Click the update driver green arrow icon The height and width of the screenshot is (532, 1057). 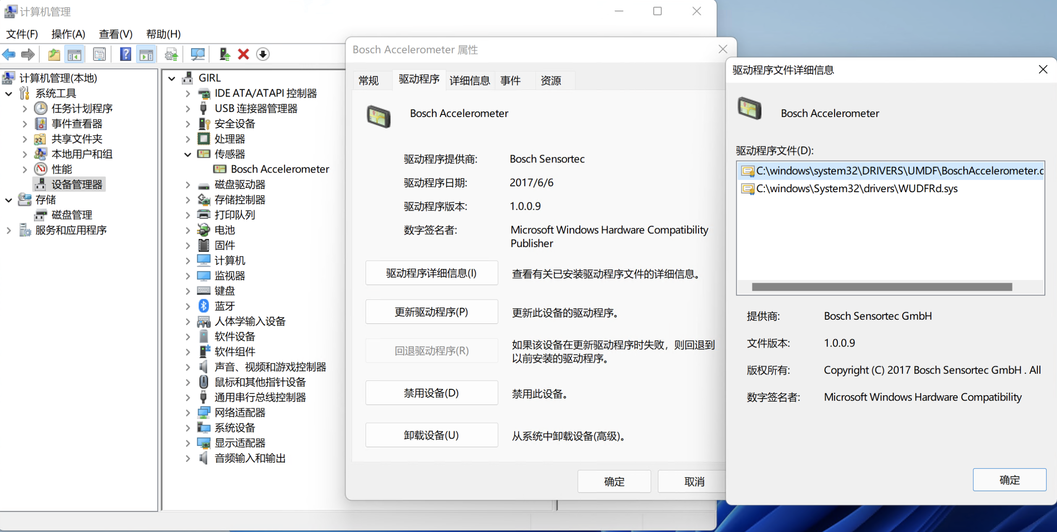(225, 54)
